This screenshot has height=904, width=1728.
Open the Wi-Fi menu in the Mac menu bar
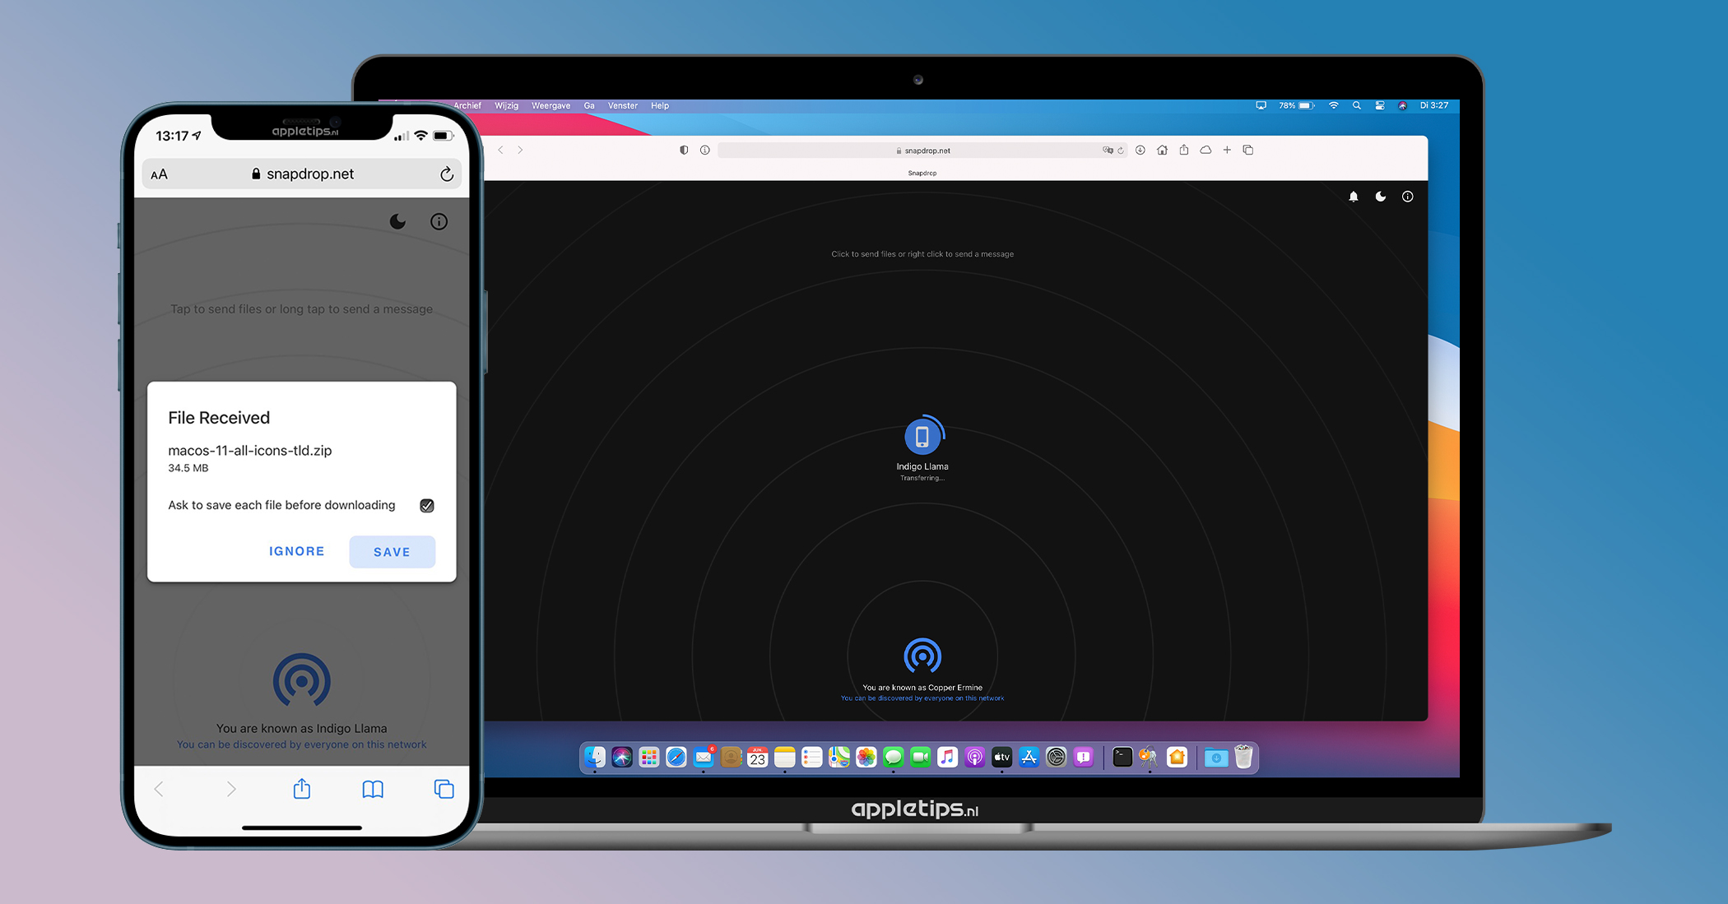coord(1333,105)
